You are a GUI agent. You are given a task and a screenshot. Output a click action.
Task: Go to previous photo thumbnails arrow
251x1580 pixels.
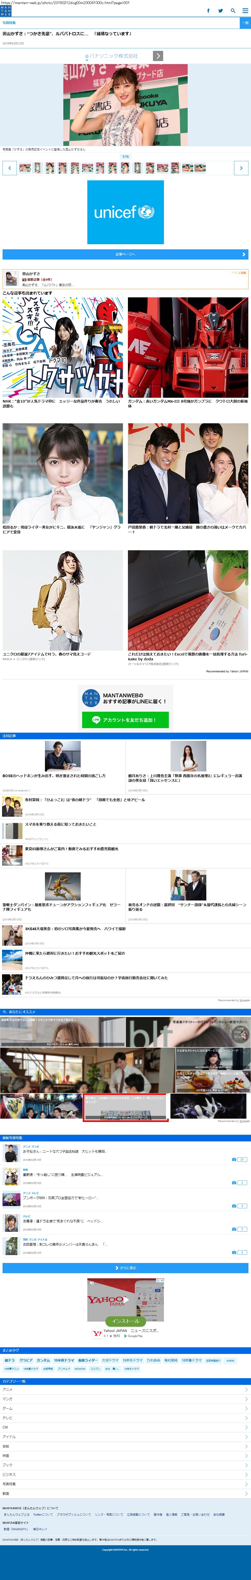click(x=9, y=167)
